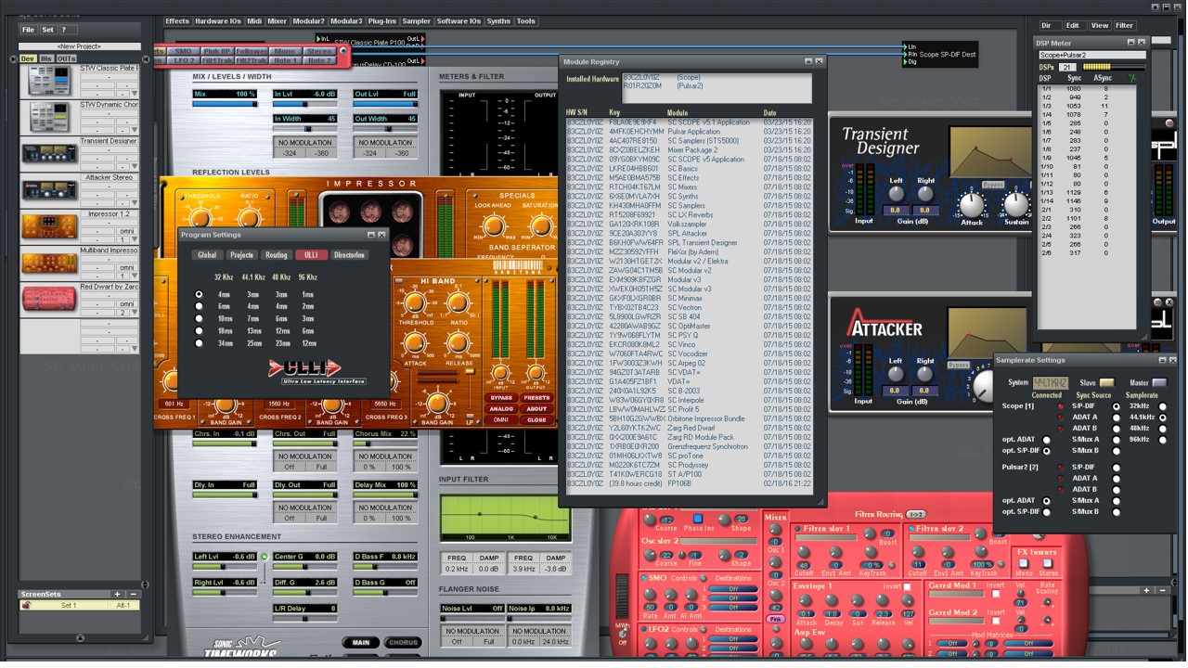Open the Plug-Ins menu
This screenshot has width=1188, height=668.
(381, 20)
